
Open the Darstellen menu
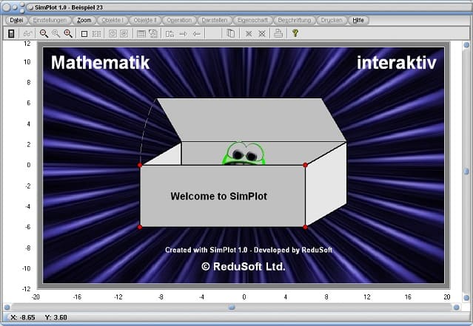pyautogui.click(x=215, y=20)
